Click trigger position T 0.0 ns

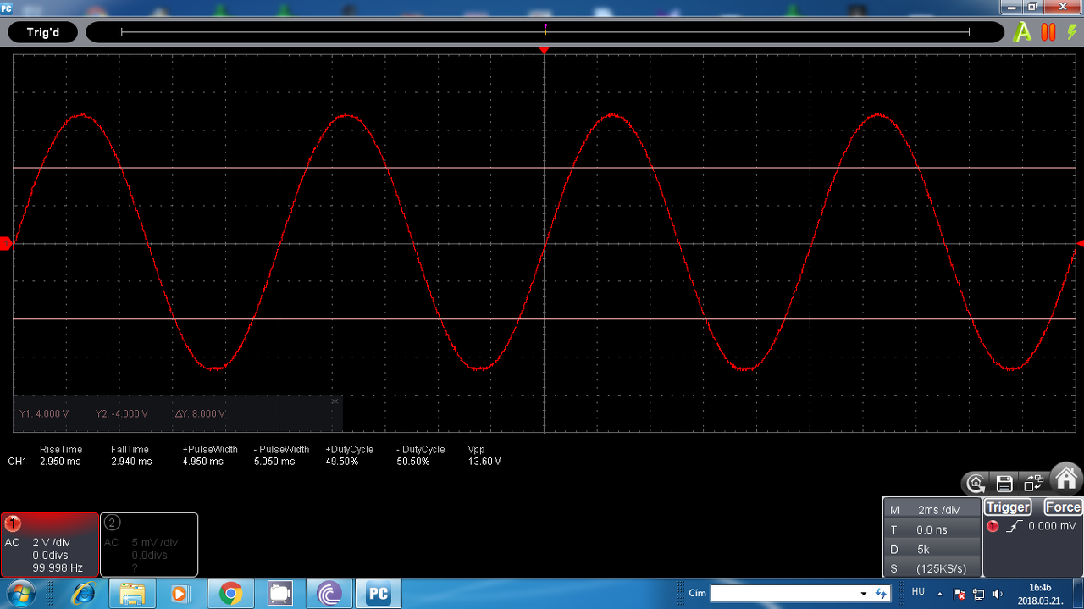[x=932, y=529]
